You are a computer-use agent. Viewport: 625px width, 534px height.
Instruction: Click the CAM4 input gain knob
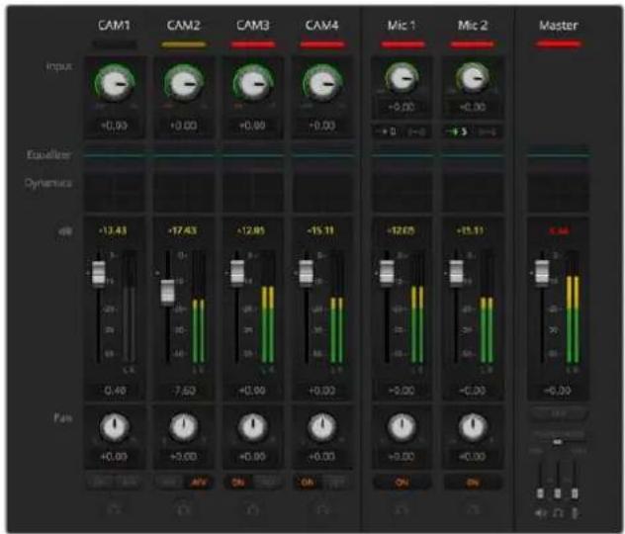click(322, 84)
